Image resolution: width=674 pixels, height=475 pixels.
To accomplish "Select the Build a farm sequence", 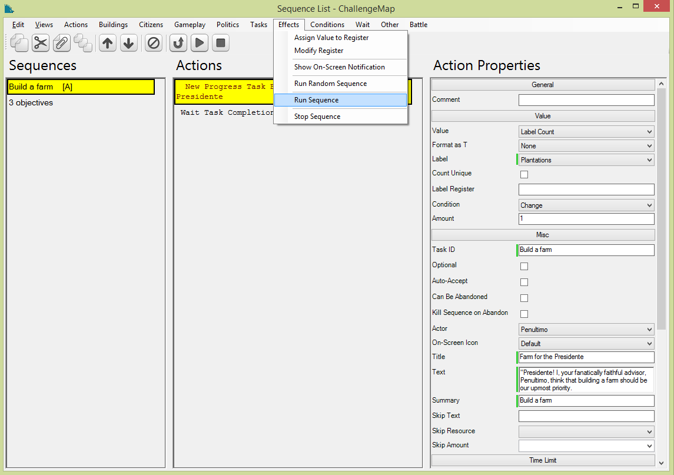I will click(x=81, y=87).
